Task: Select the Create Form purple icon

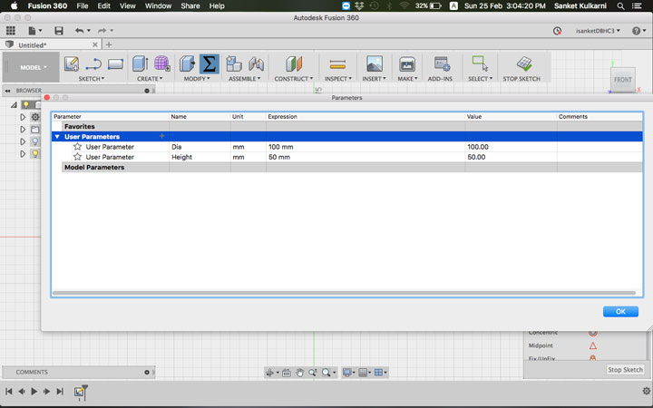Action: pos(161,63)
